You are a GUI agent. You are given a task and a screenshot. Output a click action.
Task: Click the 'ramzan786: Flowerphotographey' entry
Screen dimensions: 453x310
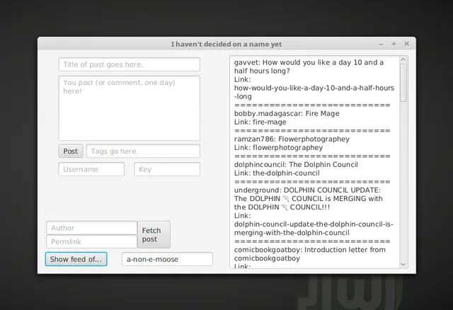[x=292, y=139]
